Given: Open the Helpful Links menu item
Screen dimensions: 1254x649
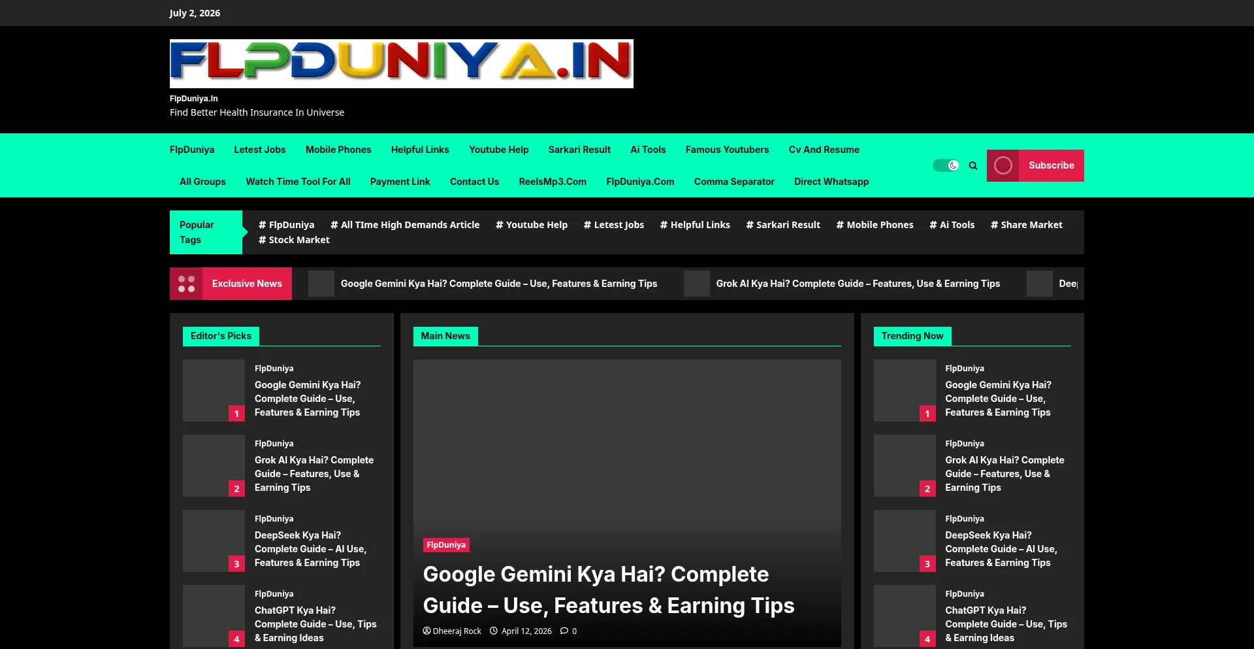Looking at the screenshot, I should (x=420, y=150).
